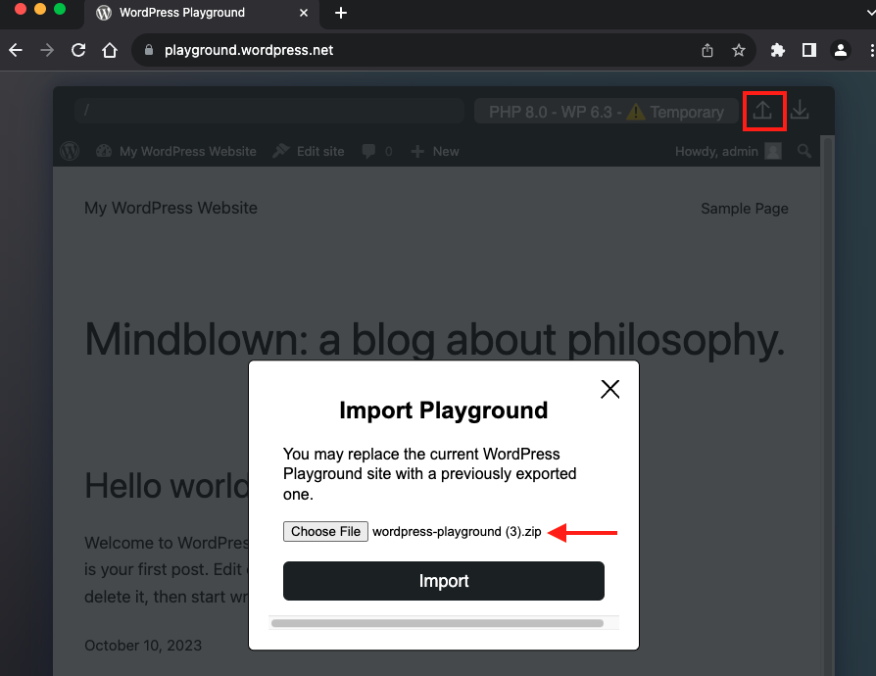Open Chrome extensions puzzle icon
The image size is (876, 676).
[x=777, y=50]
